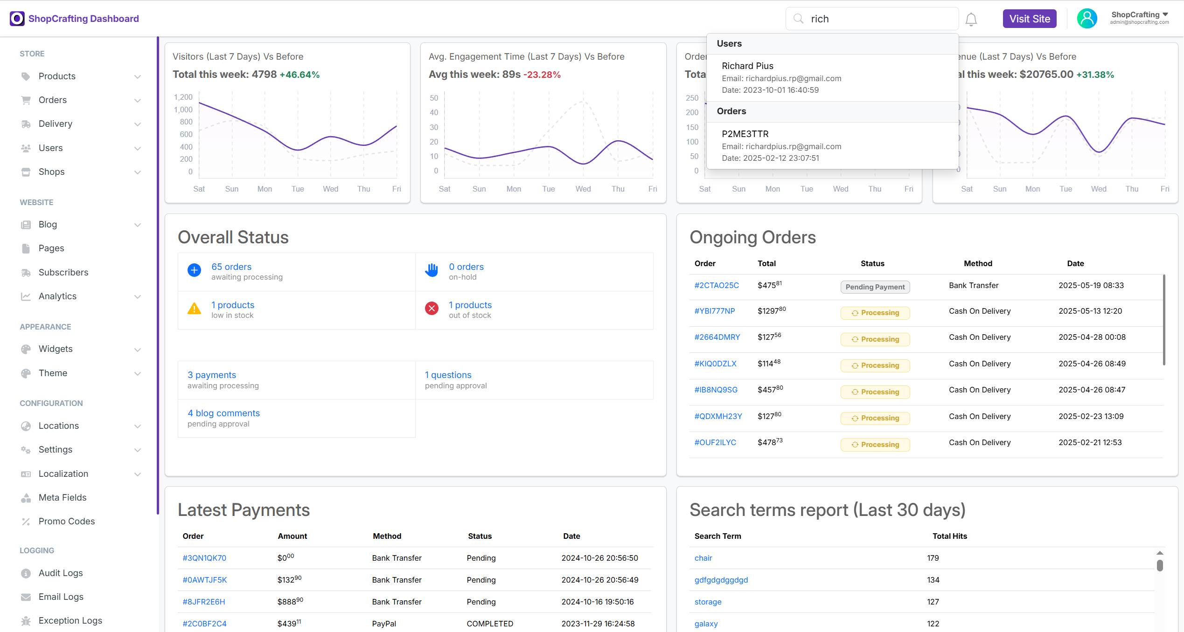Click the notification bell icon
Viewport: 1184px width, 632px height.
coord(971,19)
